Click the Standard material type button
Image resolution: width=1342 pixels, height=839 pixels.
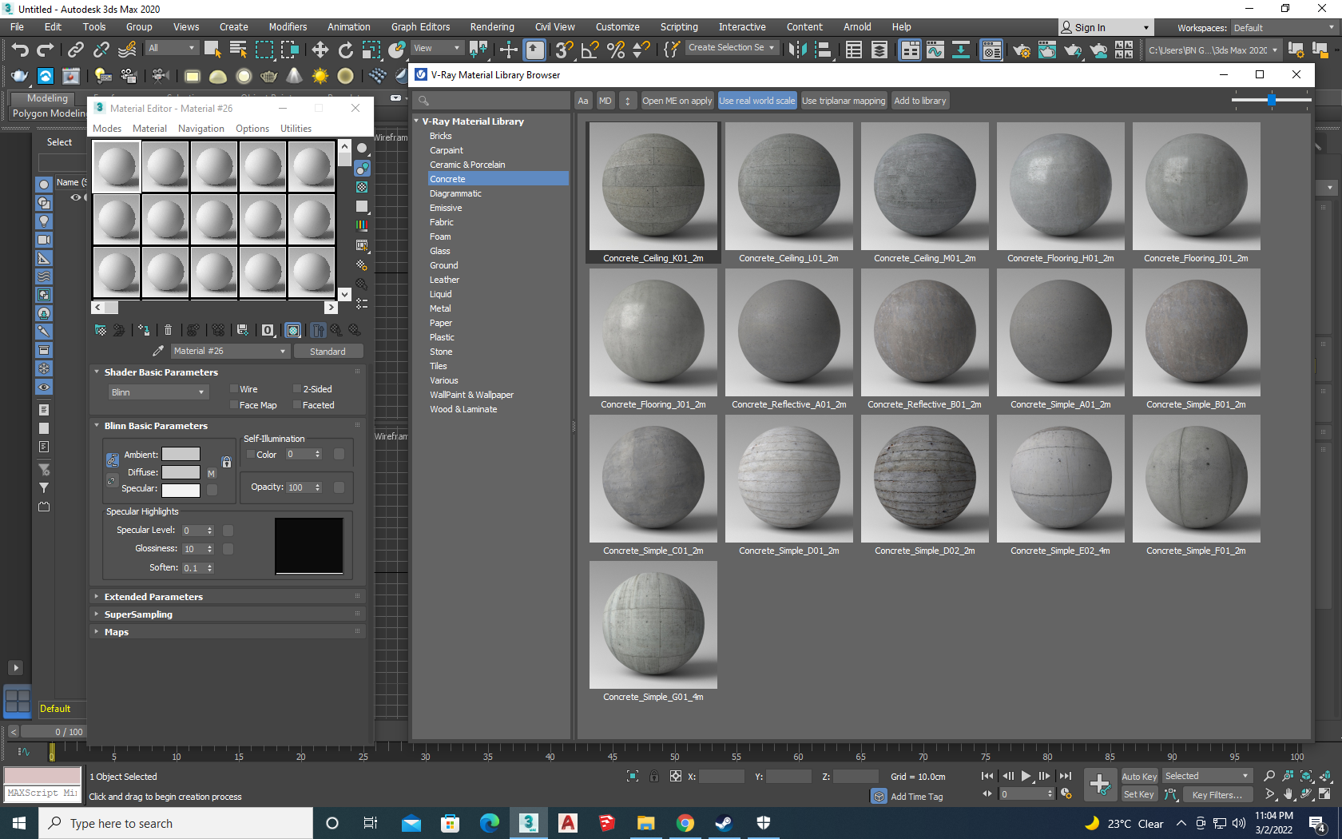click(328, 351)
